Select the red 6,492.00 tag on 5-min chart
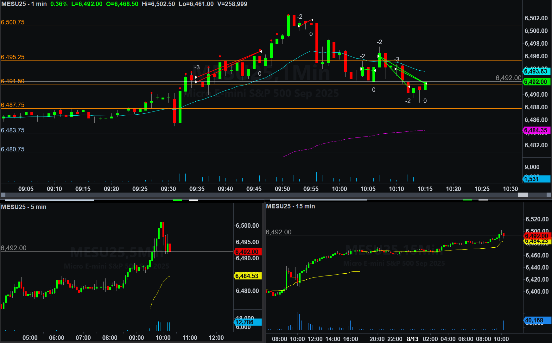552x343 pixels. [x=247, y=252]
